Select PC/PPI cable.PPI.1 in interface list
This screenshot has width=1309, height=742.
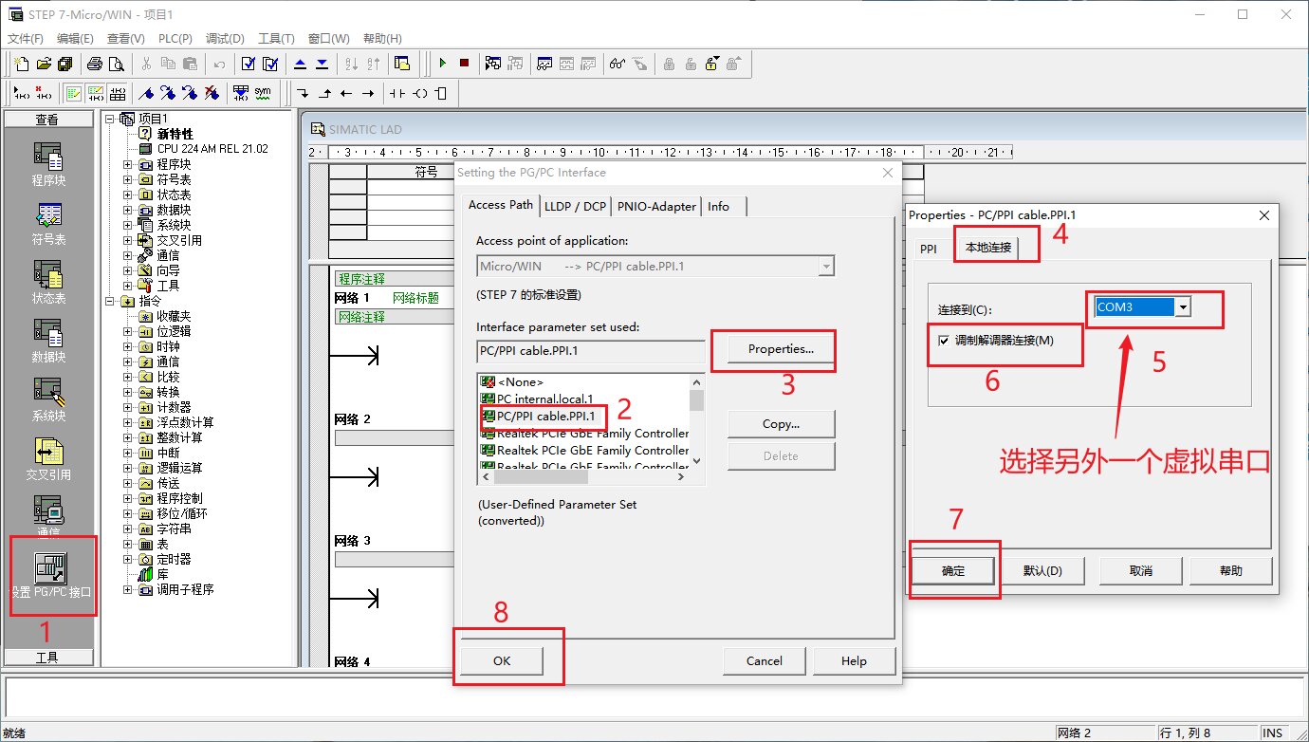coord(545,417)
